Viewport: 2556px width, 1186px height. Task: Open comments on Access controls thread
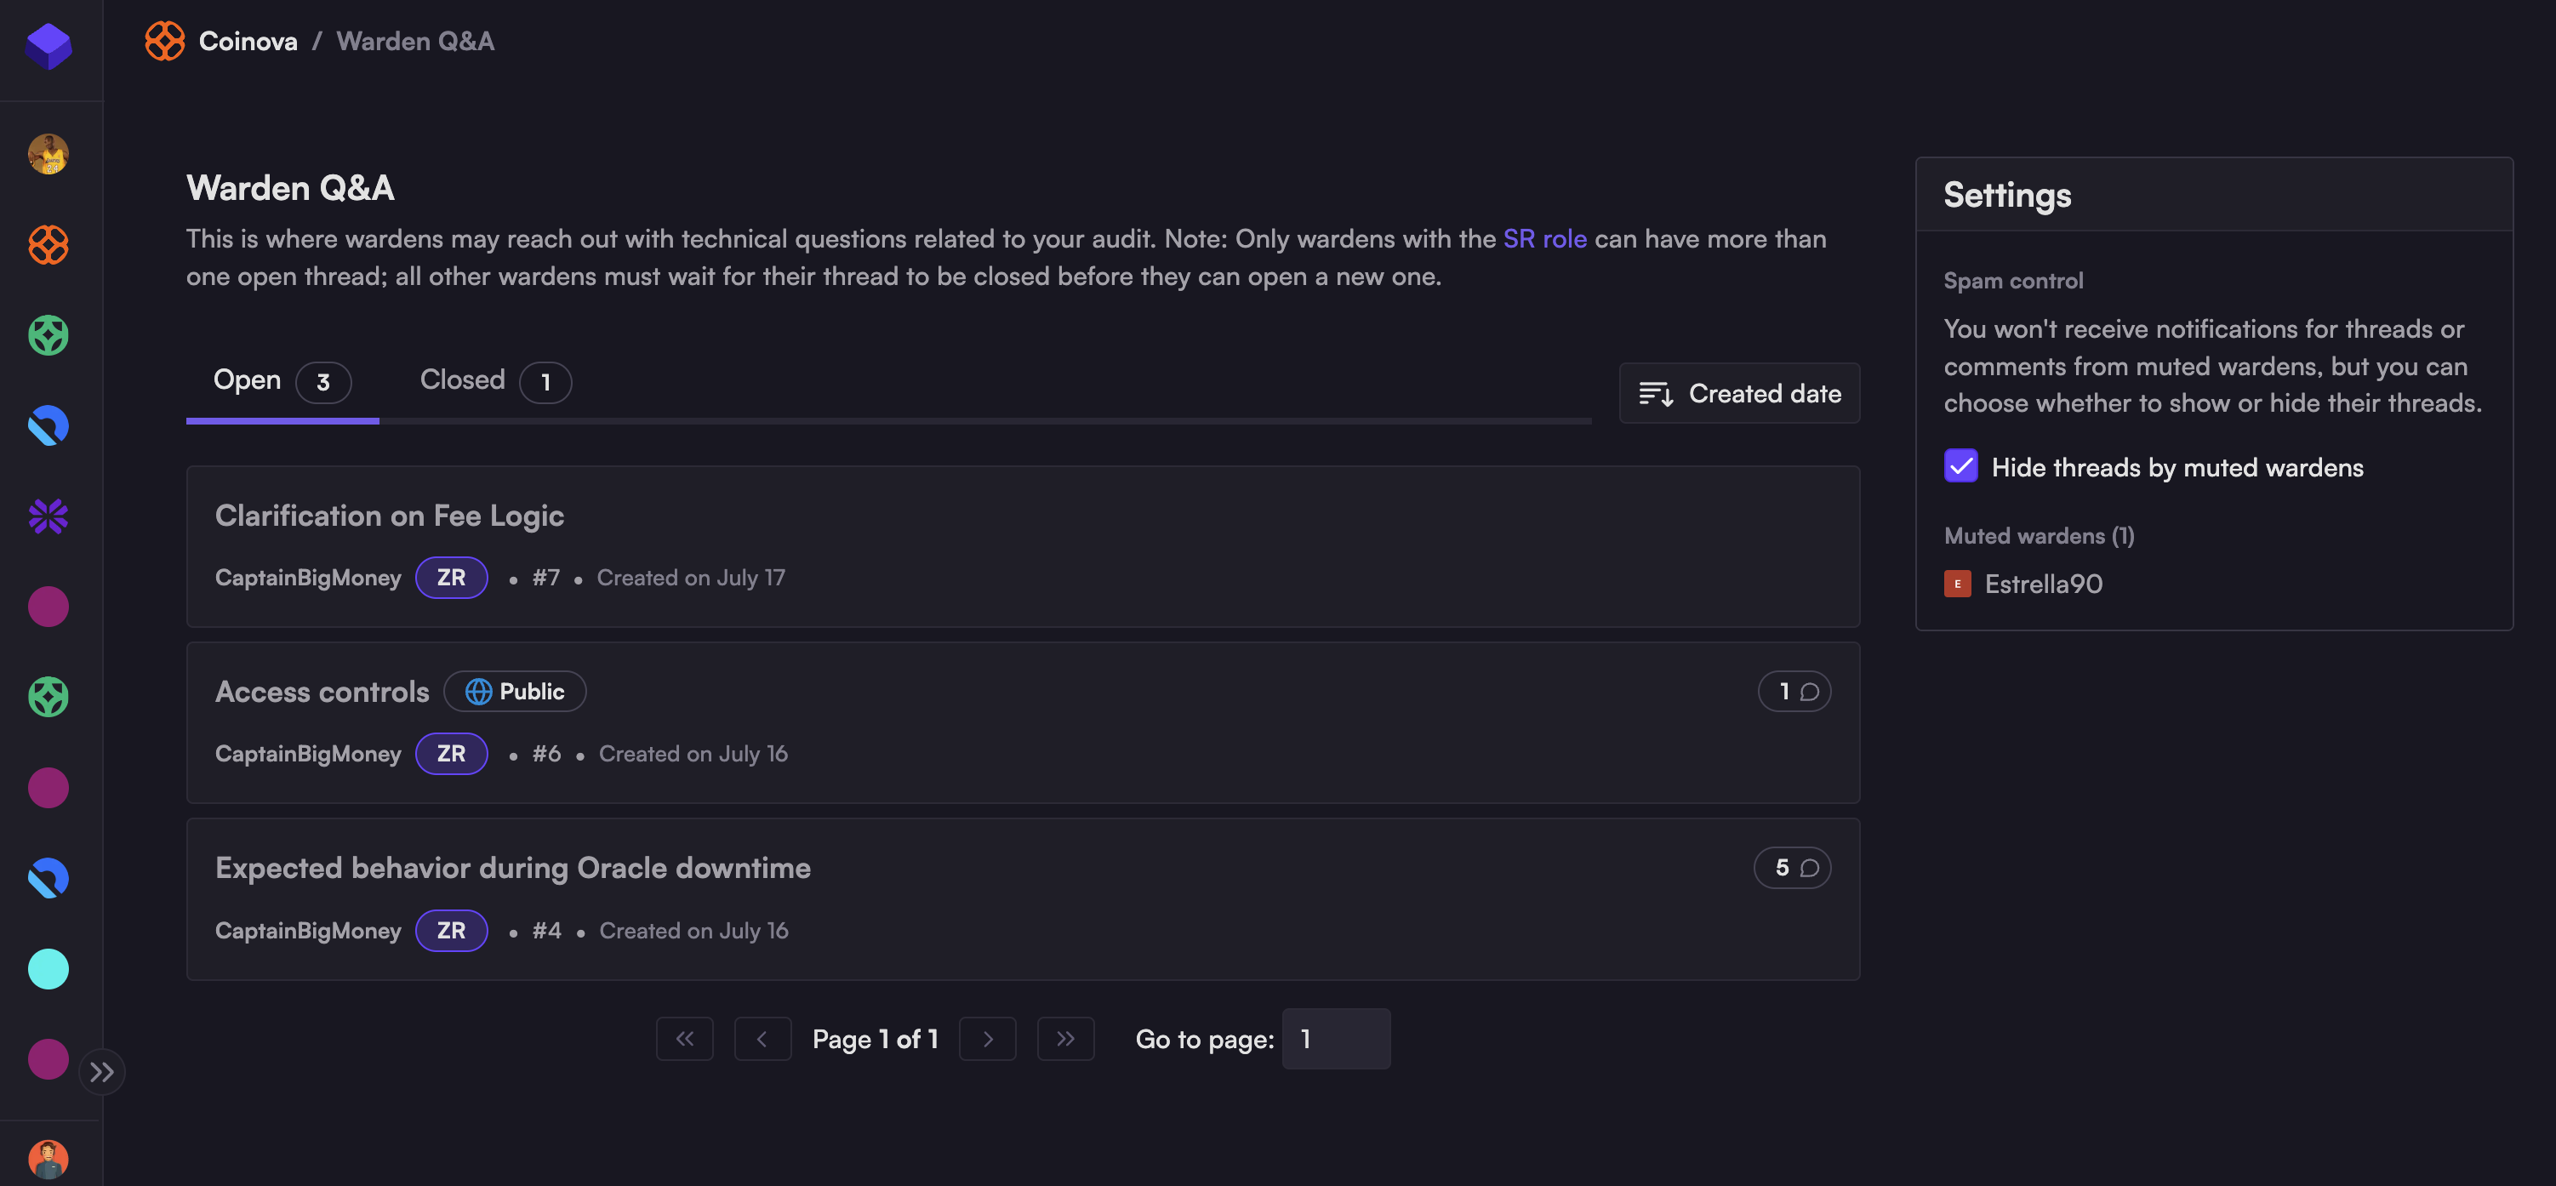[x=1794, y=692]
